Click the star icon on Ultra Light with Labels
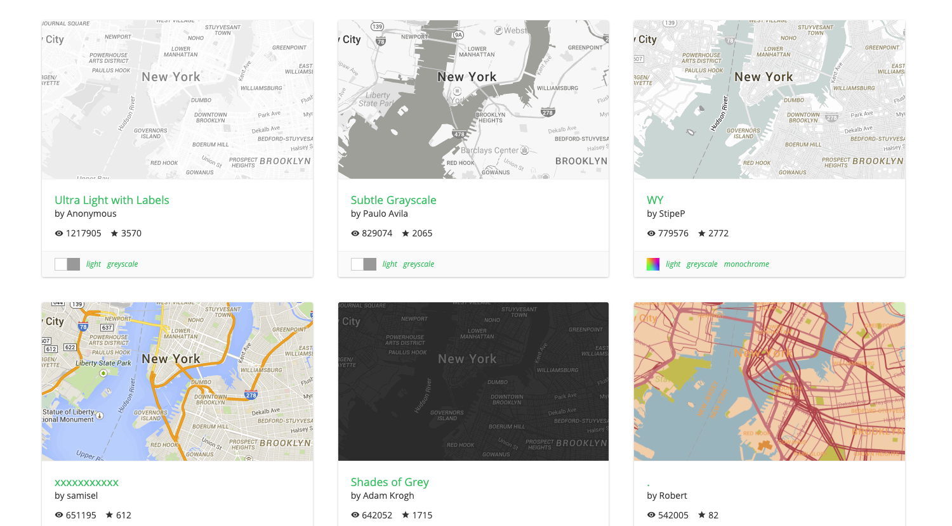Screen dimensions: 952x526 114,233
